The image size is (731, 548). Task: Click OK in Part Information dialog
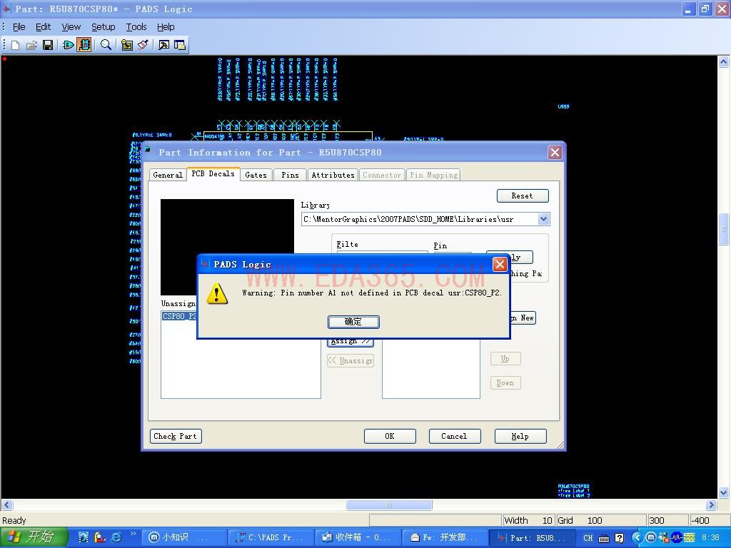pyautogui.click(x=390, y=436)
